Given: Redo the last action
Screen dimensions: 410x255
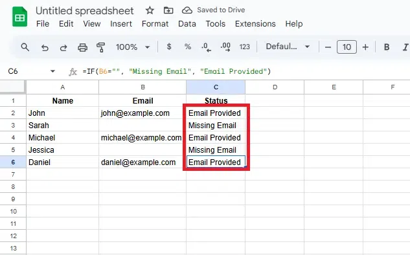Looking at the screenshot, I should (63, 47).
